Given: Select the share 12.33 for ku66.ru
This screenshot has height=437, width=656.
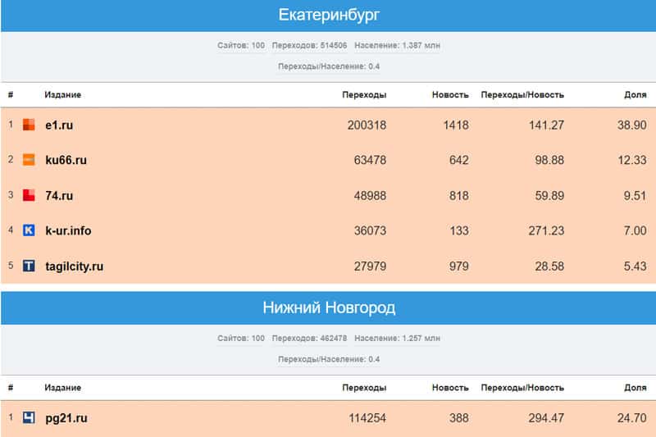Looking at the screenshot, I should 632,160.
